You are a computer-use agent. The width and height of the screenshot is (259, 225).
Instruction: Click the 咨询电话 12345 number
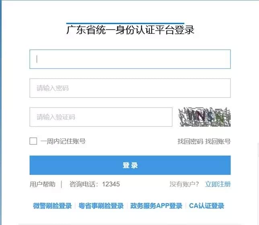point(111,184)
